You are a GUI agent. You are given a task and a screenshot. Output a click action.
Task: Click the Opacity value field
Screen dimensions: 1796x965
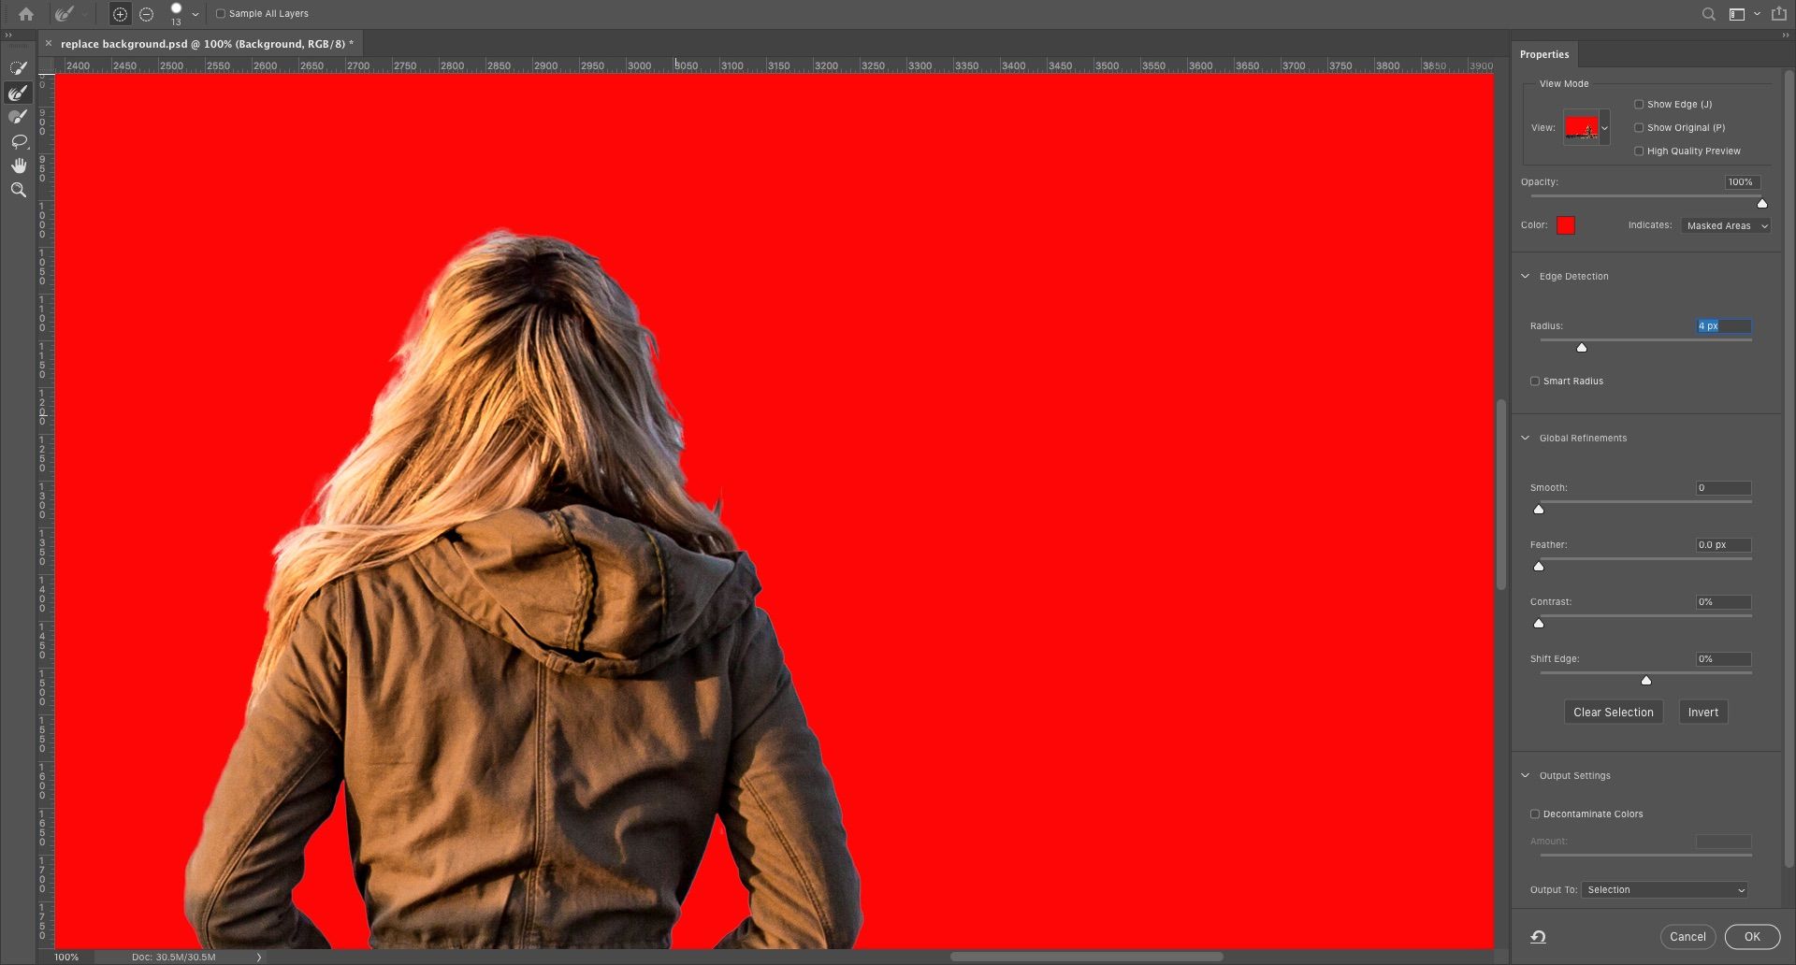[x=1743, y=182]
